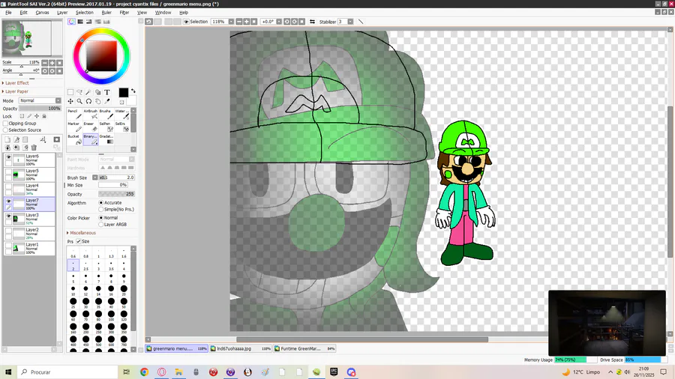Select the Bucket fill tool
The width and height of the screenshot is (675, 379).
pyautogui.click(x=73, y=139)
